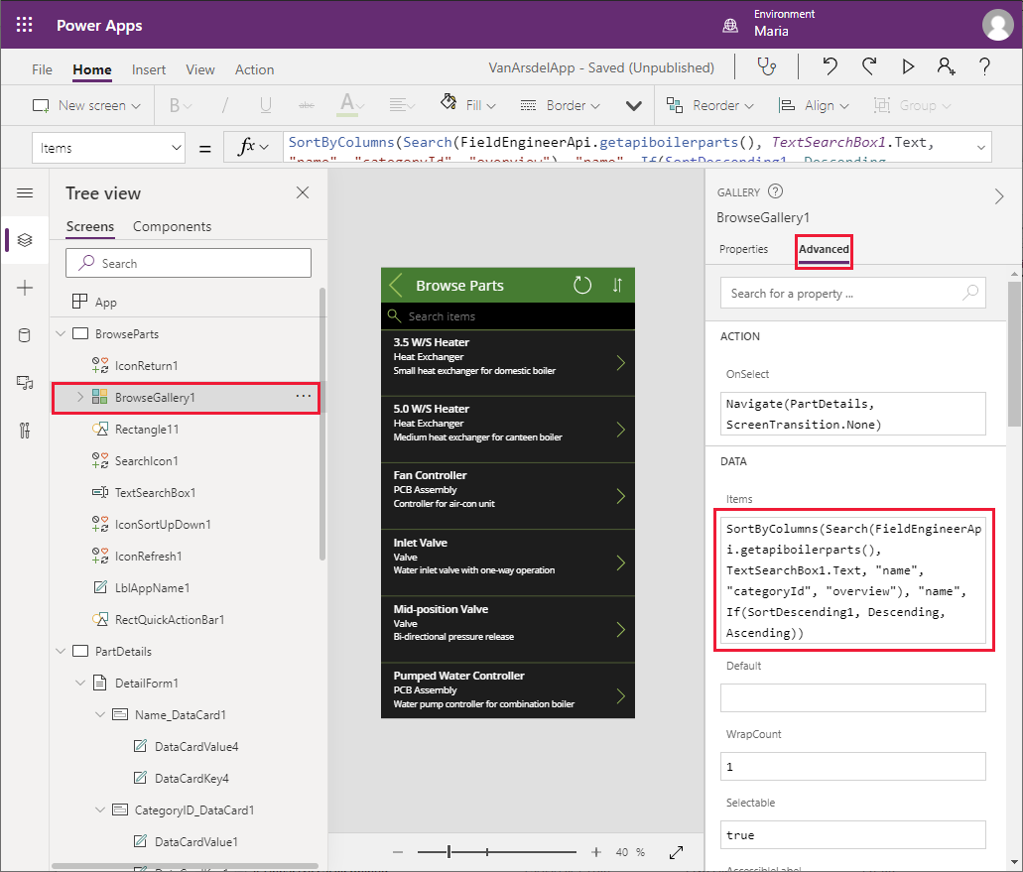
Task: Open the Fan Controller gallery item
Action: (508, 496)
